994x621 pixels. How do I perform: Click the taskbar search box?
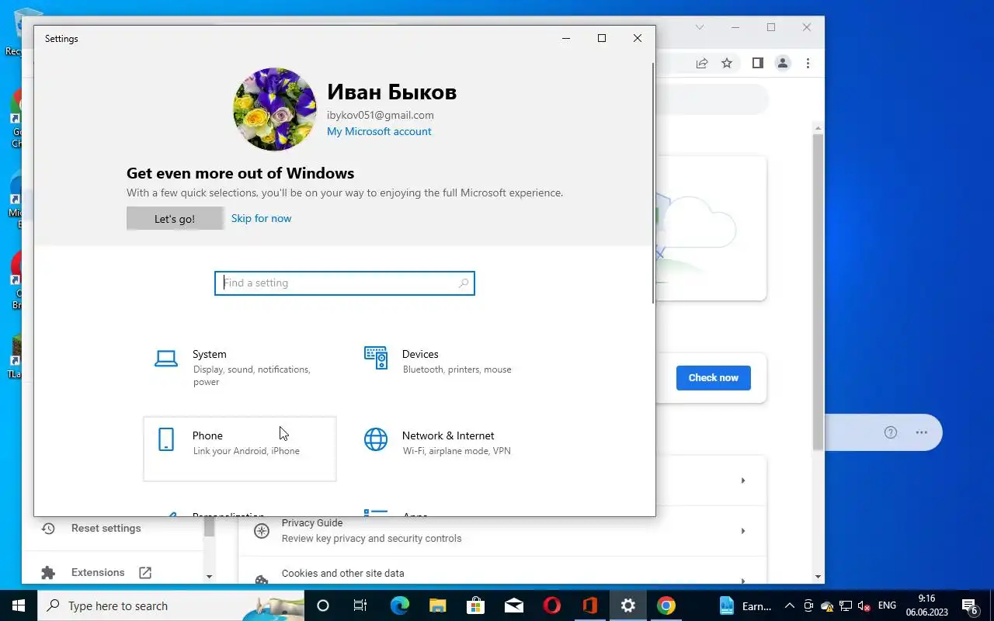(x=171, y=605)
